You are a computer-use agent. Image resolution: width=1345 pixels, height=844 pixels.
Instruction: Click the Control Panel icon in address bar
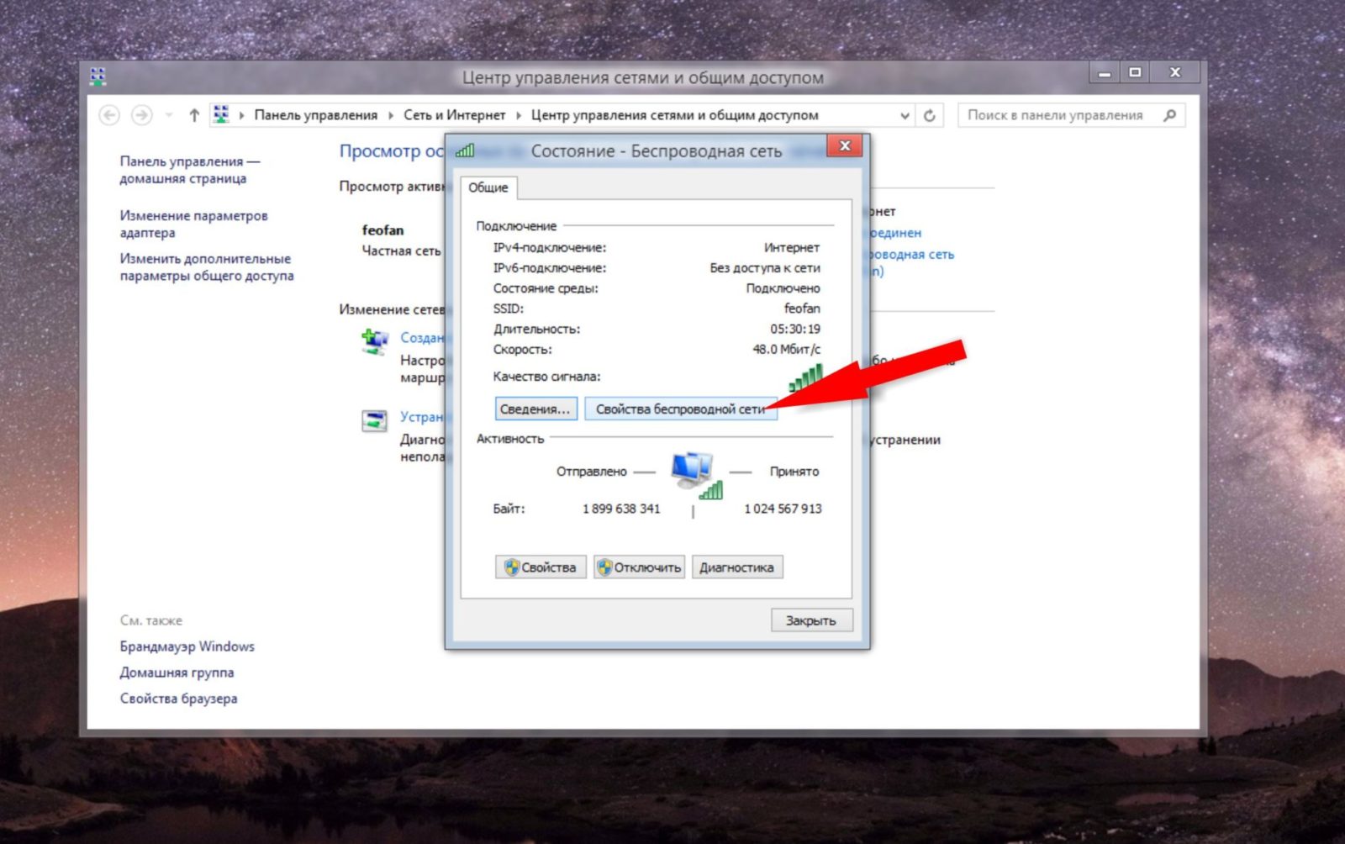click(221, 114)
